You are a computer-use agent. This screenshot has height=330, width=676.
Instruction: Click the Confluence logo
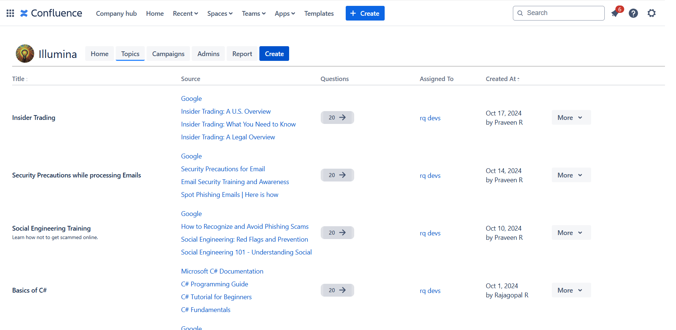(x=51, y=13)
